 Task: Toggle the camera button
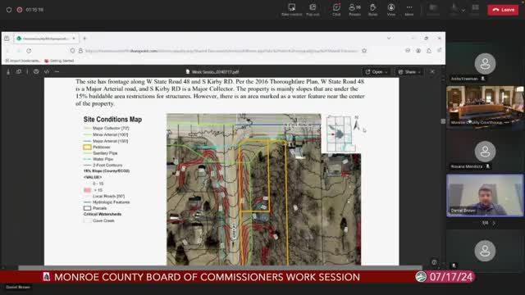(x=433, y=10)
